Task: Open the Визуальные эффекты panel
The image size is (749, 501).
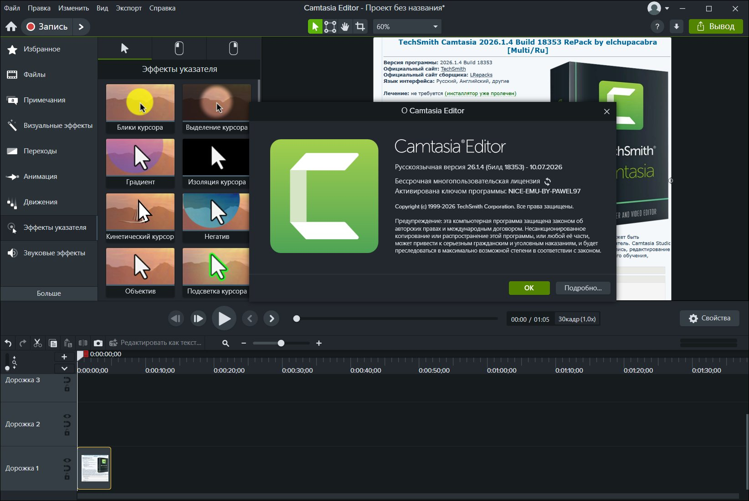Action: click(49, 126)
